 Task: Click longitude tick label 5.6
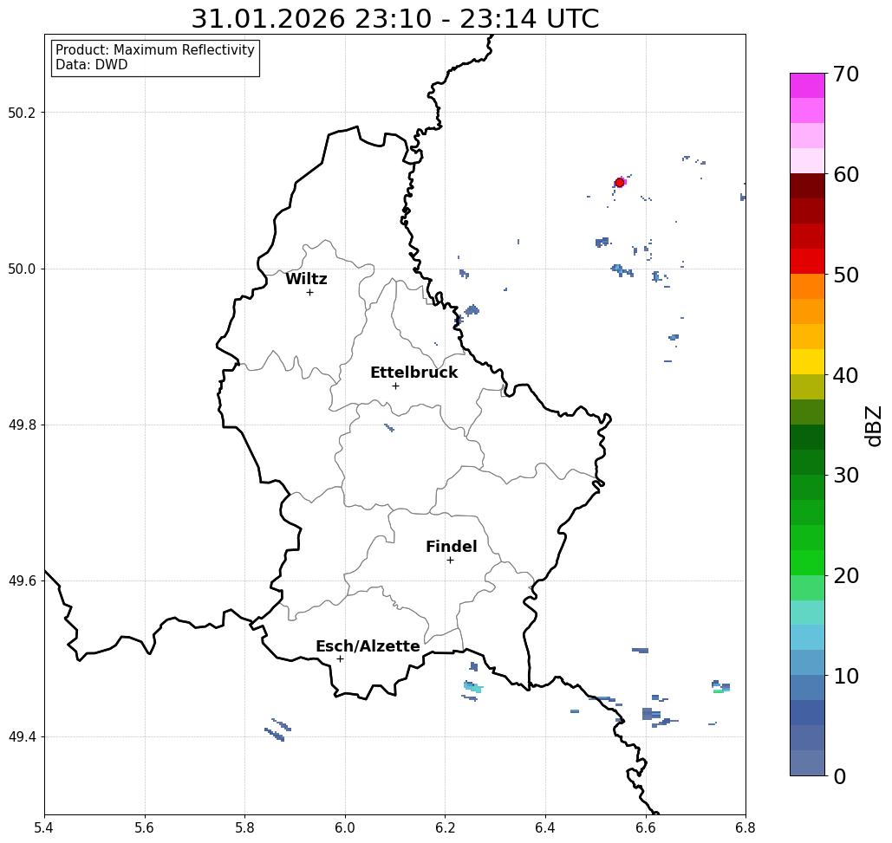point(145,827)
